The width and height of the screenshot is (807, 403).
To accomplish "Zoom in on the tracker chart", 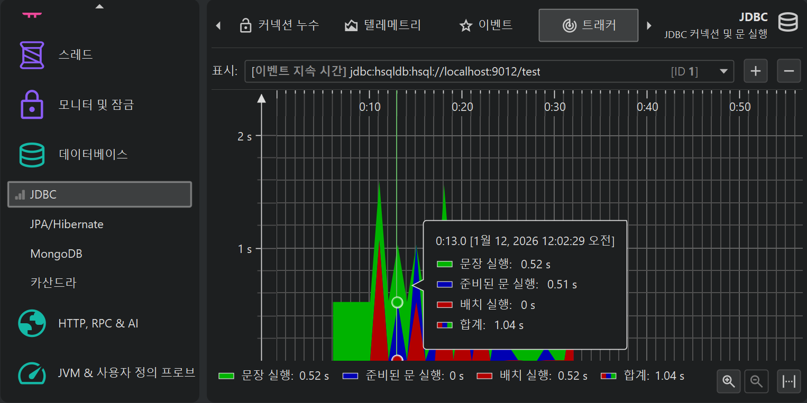I will 729,381.
